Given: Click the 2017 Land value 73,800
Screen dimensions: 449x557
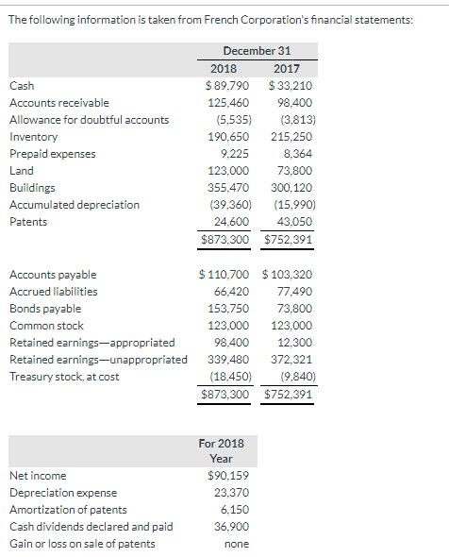Looking at the screenshot, I should pos(294,171).
